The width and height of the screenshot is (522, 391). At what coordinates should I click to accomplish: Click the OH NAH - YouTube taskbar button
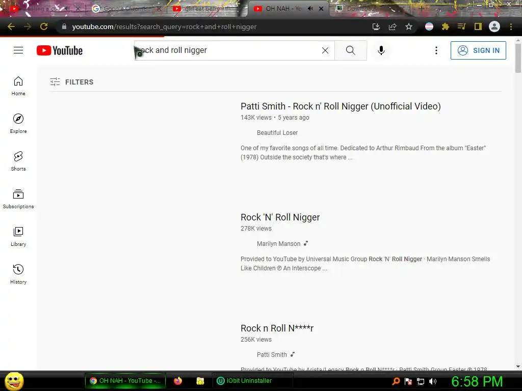pos(125,381)
